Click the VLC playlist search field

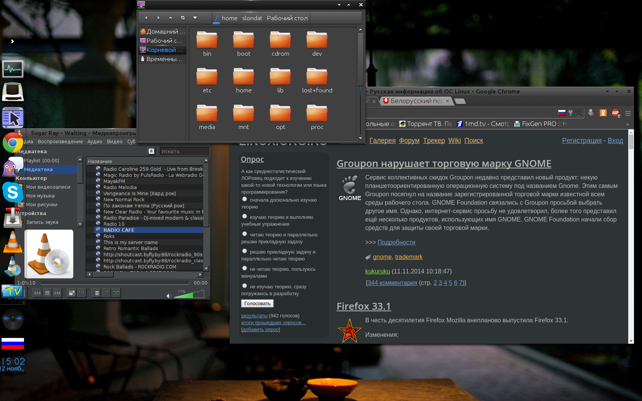[184, 151]
